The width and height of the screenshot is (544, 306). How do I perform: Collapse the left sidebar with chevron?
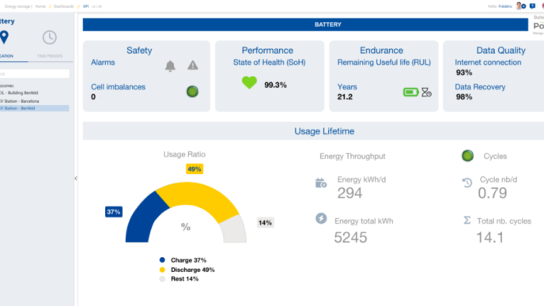coord(76,179)
